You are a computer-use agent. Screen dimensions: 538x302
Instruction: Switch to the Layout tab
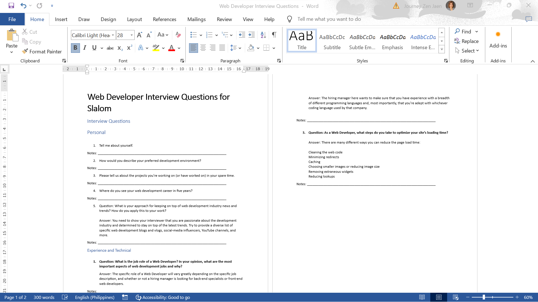(134, 19)
